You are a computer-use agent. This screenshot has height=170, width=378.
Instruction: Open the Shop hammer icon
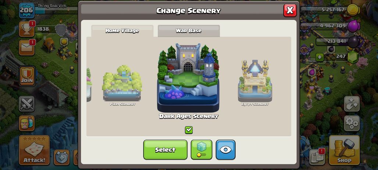point(344,150)
